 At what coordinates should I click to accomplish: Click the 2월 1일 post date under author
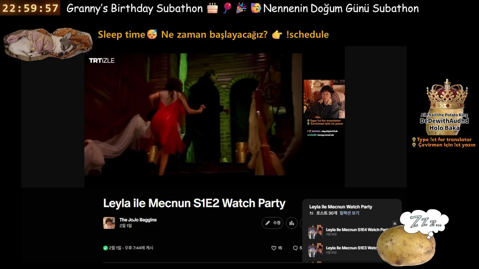[x=125, y=226]
